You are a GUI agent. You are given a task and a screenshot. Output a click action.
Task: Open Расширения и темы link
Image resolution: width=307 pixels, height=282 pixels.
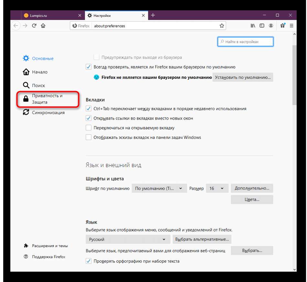(x=50, y=246)
